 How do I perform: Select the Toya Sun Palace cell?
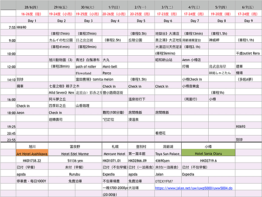pyautogui.click(x=168, y=153)
